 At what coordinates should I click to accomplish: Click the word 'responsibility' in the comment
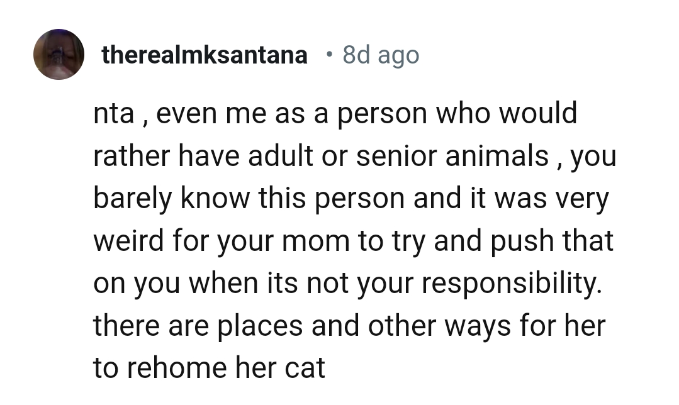tap(510, 284)
